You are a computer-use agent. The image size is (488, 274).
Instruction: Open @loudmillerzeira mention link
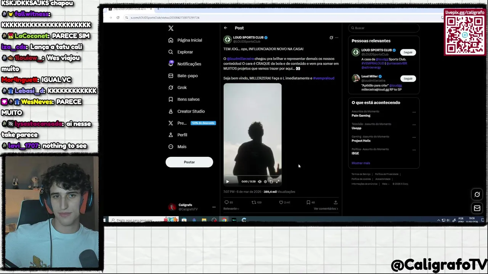(x=240, y=59)
